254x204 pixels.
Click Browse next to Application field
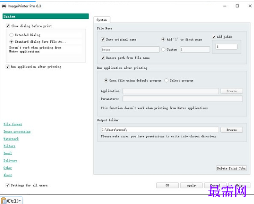click(232, 91)
